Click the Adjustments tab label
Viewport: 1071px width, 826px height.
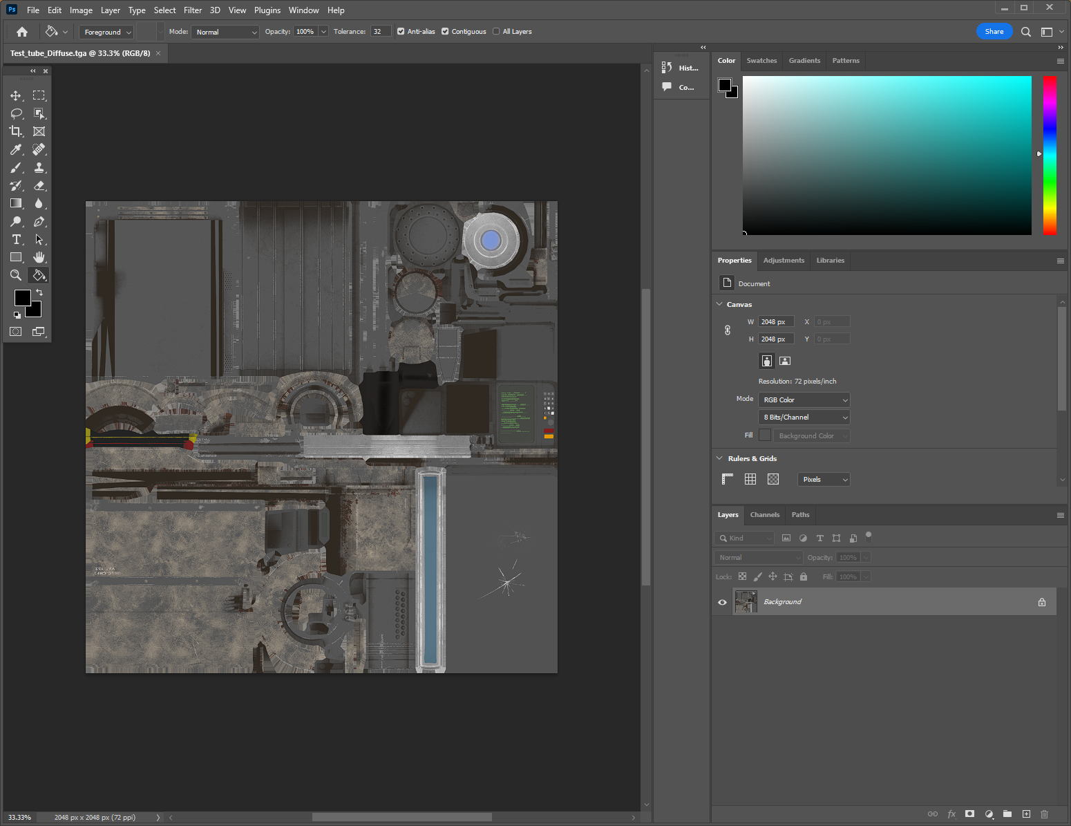784,261
